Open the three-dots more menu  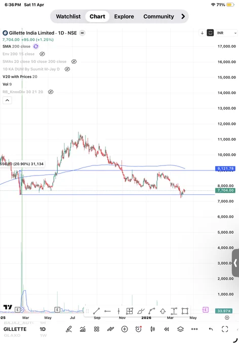[x=194, y=329]
